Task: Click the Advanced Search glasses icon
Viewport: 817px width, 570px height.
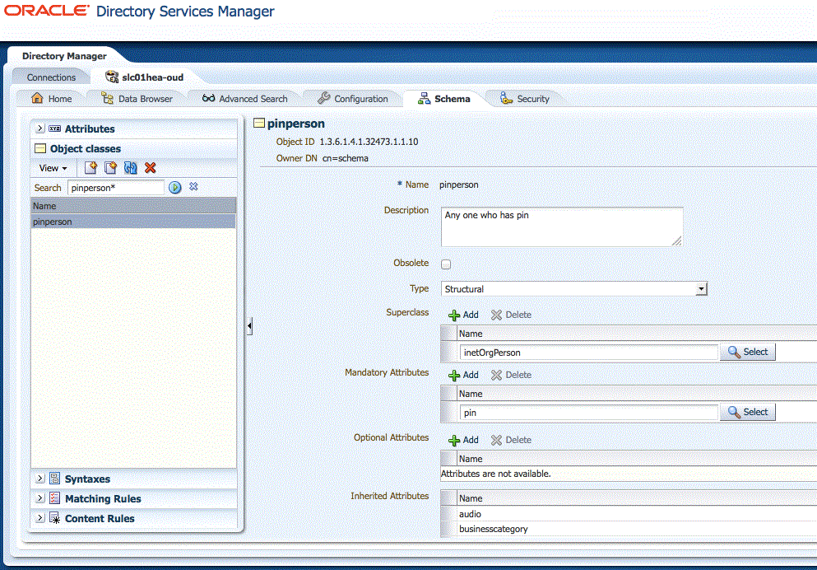Action: pos(208,98)
